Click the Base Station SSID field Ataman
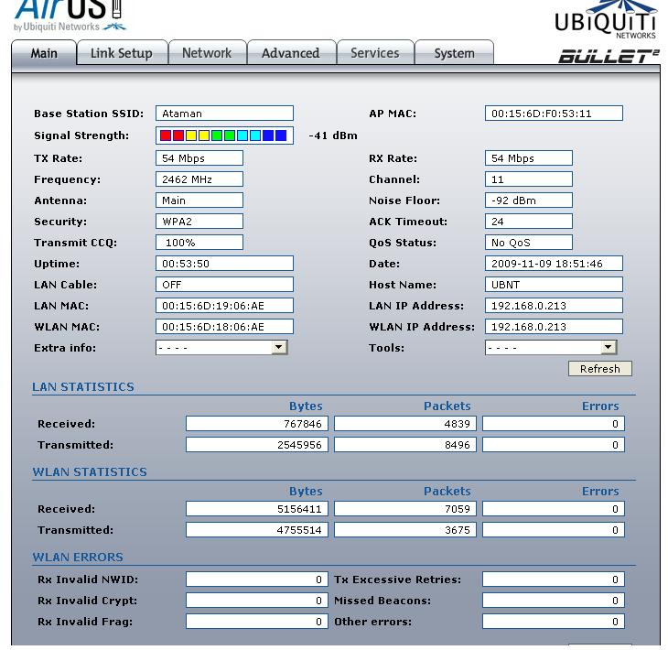Screen dimensions: 668x650 224,114
